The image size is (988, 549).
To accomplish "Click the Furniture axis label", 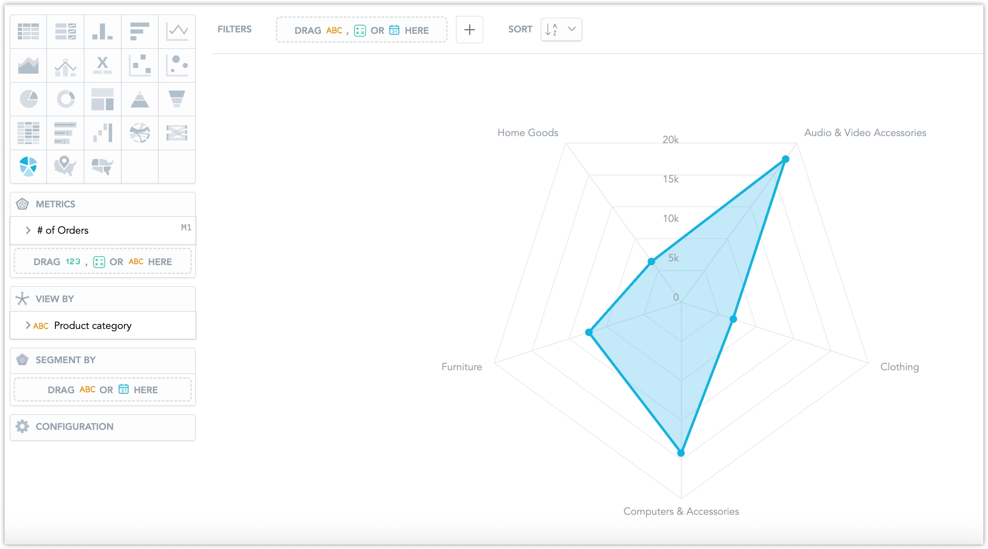I will point(462,367).
